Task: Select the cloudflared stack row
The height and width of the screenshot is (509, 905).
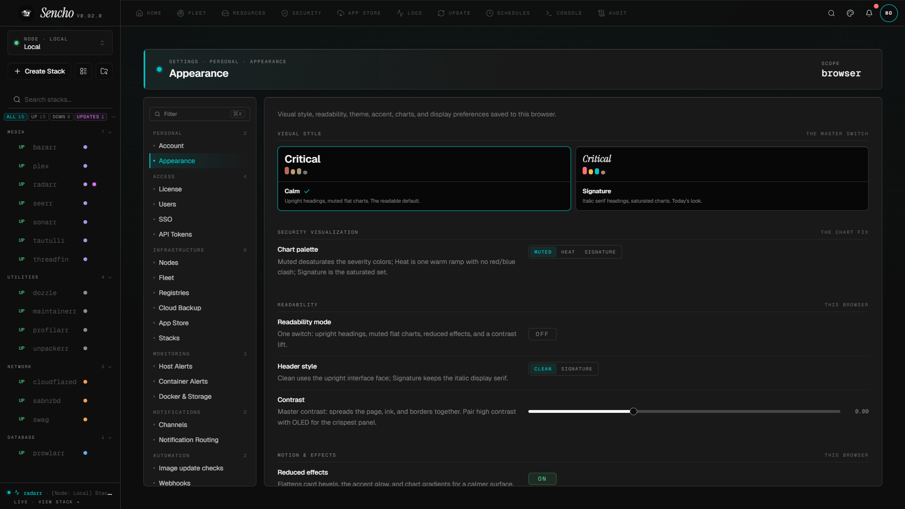Action: (x=60, y=382)
